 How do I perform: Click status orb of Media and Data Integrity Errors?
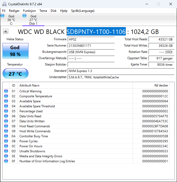point(6,156)
